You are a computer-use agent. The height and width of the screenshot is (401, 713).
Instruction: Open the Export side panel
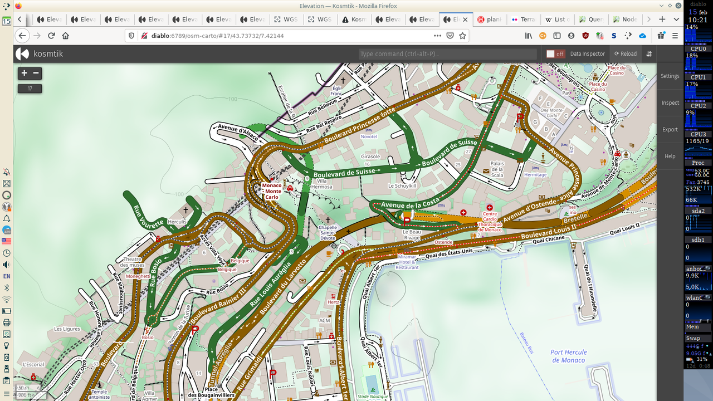tap(670, 130)
